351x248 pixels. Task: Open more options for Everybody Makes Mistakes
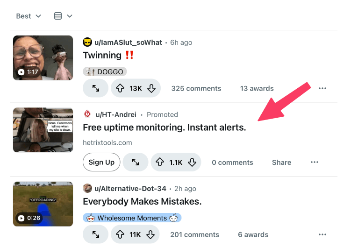coord(322,234)
